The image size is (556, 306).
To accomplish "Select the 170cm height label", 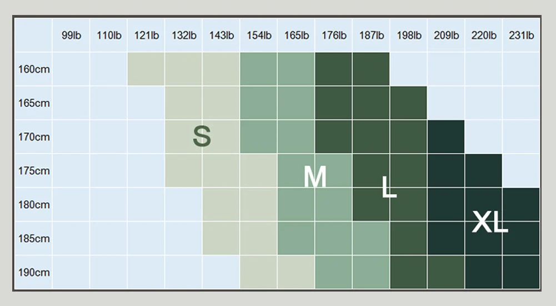I will (34, 137).
